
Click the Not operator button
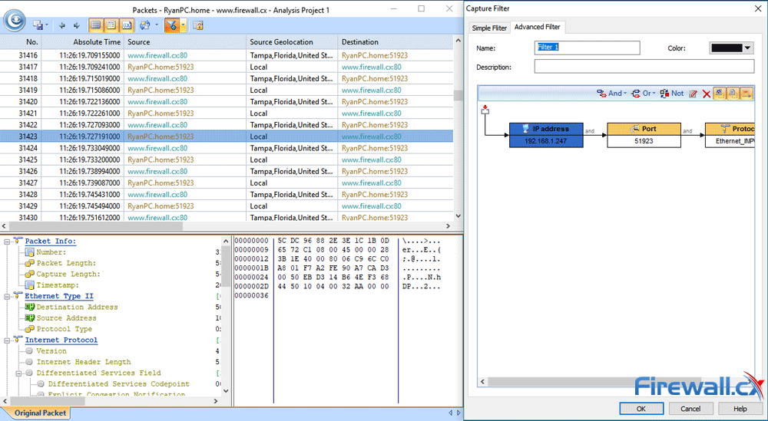point(671,93)
